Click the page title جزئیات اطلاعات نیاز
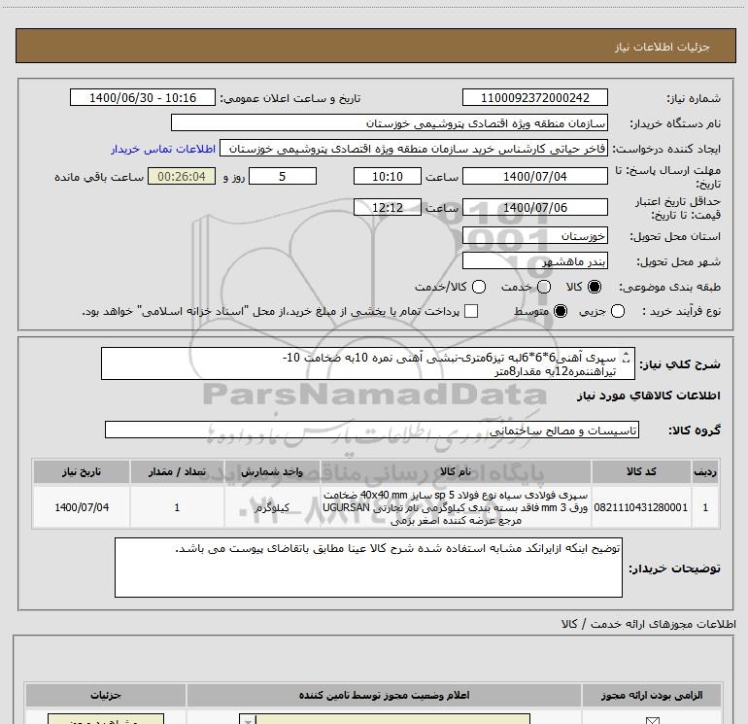748x724 pixels. click(x=663, y=47)
